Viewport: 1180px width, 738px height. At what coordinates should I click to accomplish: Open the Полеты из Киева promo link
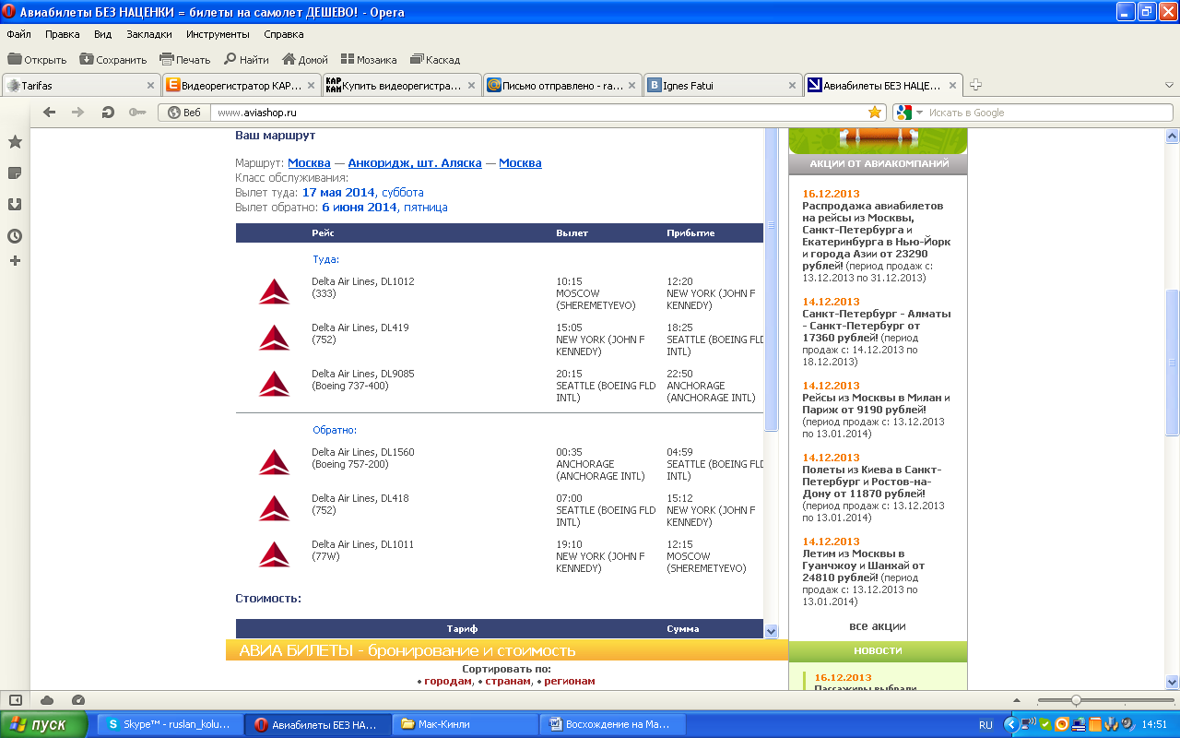871,482
